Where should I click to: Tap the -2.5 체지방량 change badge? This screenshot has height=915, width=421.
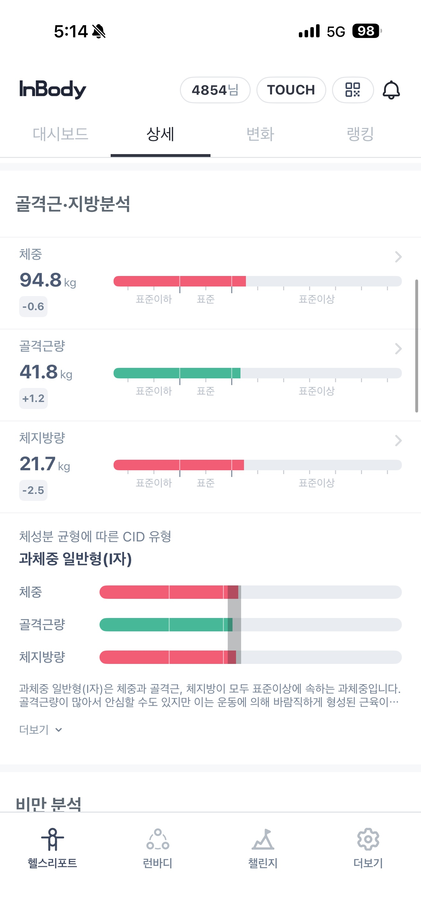(x=33, y=490)
